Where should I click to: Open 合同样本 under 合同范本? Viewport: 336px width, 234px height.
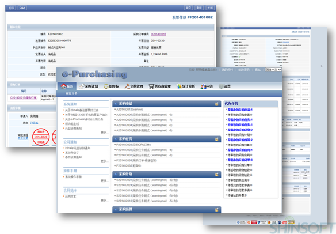click(x=71, y=197)
